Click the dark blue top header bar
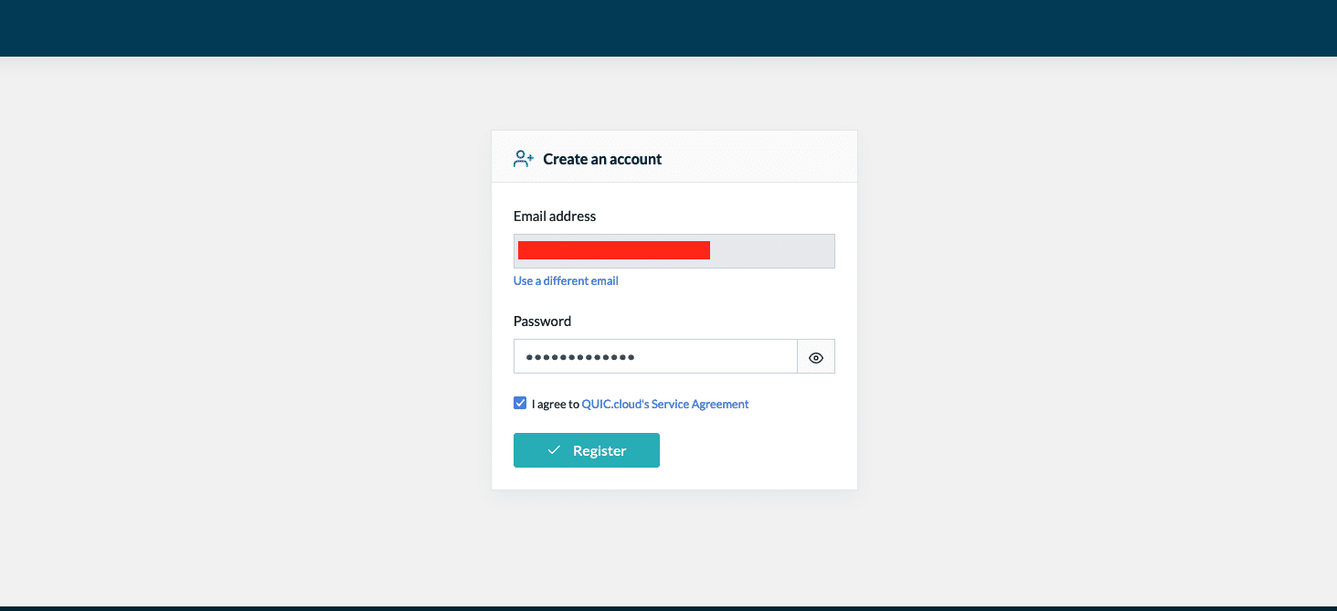 [668, 27]
